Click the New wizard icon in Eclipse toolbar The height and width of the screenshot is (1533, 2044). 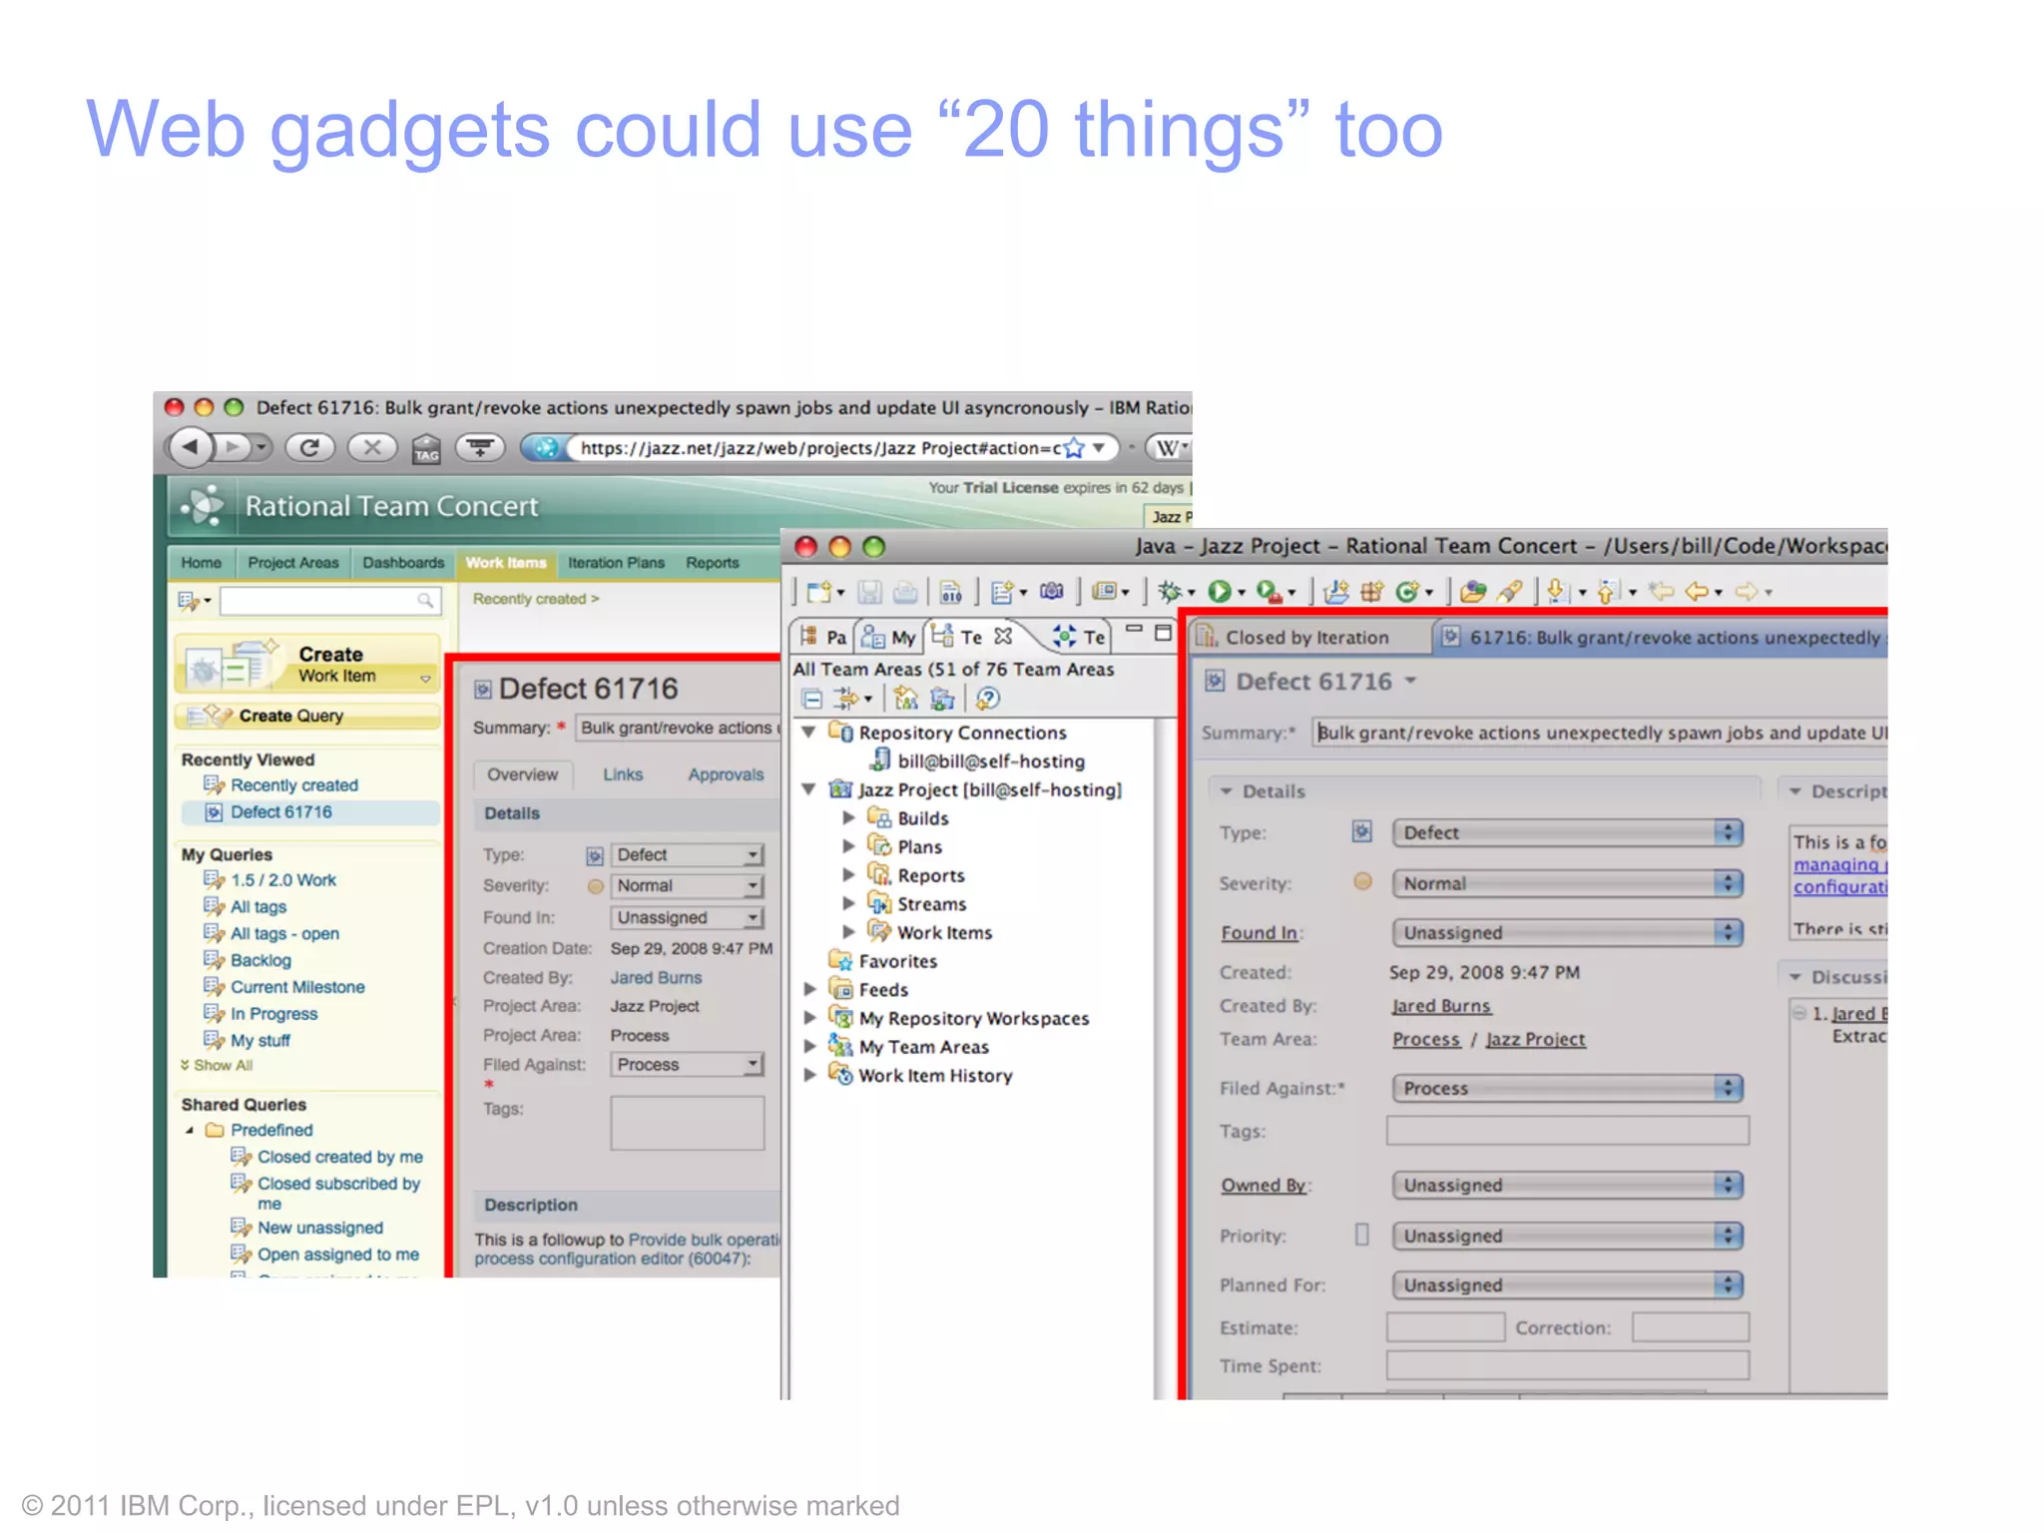(x=819, y=592)
